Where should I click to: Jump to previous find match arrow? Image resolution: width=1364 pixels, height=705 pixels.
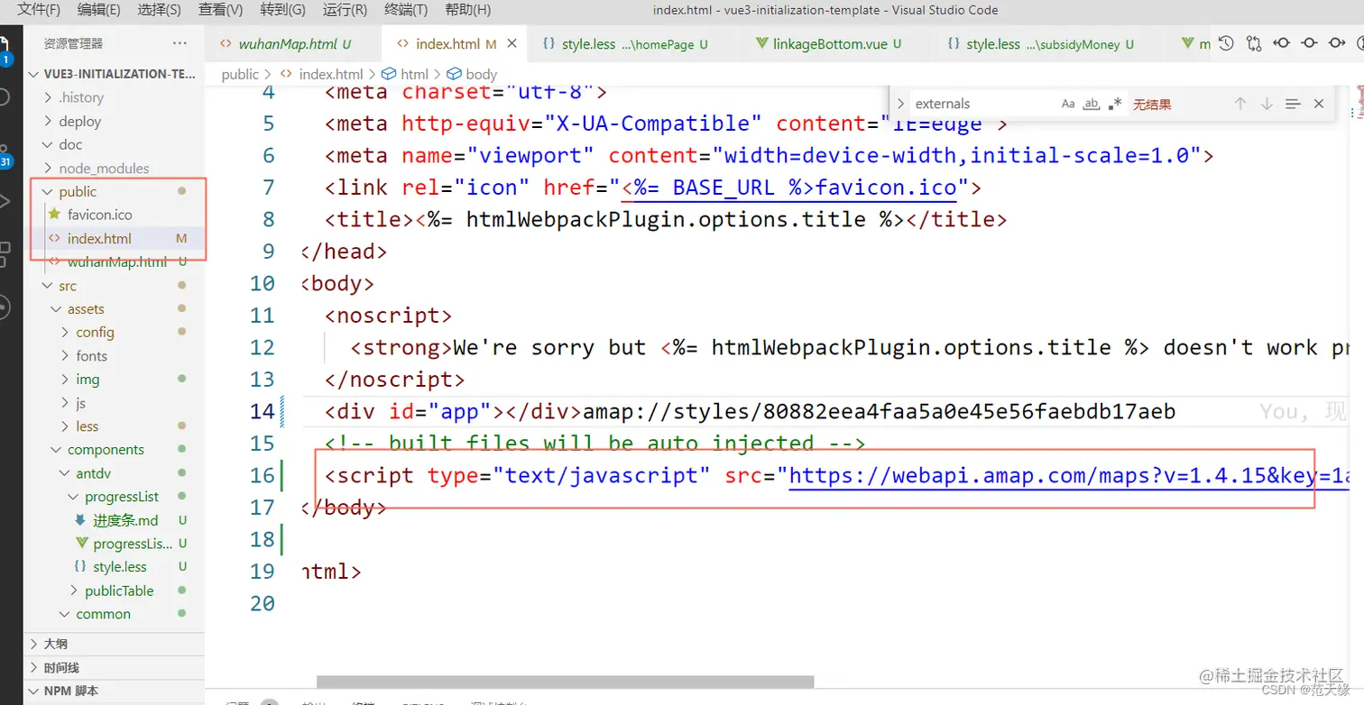[1240, 104]
